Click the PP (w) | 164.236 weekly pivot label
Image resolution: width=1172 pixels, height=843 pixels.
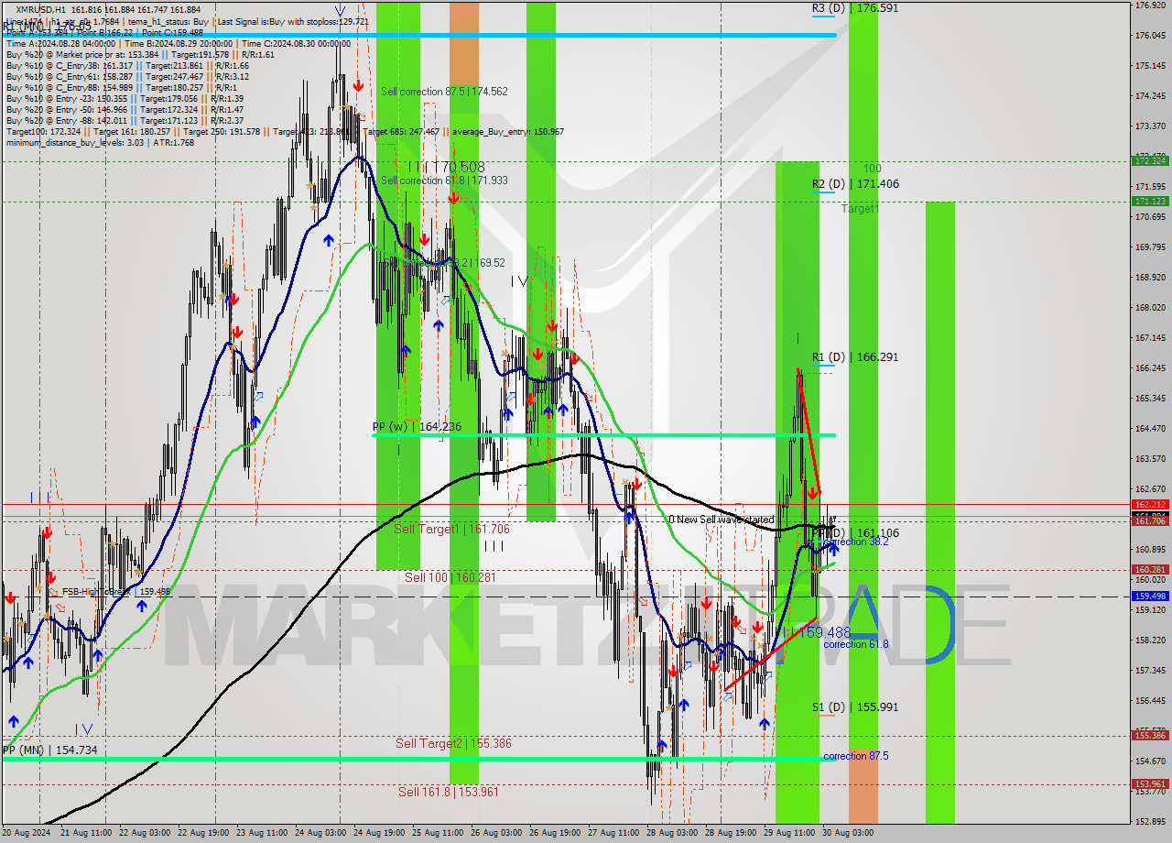coord(417,427)
